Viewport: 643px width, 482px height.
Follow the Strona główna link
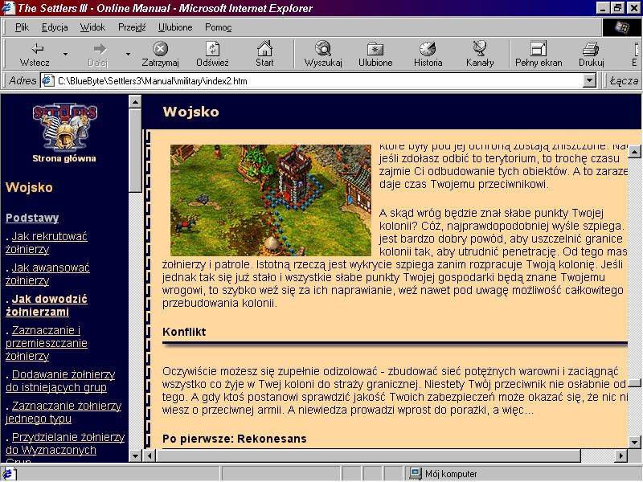(x=64, y=158)
